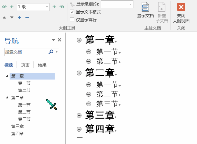Image resolution: width=197 pixels, height=144 pixels.
Task: Move selection up with triangle icon
Action: tap(4, 17)
